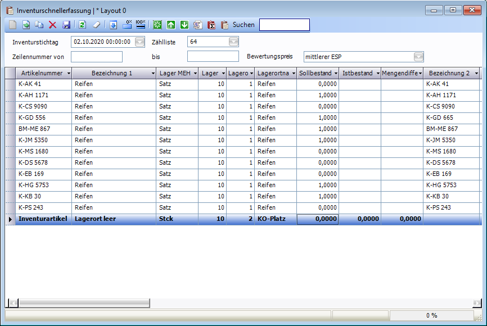Open the Inventurstichtag date dropdown

pyautogui.click(x=139, y=42)
